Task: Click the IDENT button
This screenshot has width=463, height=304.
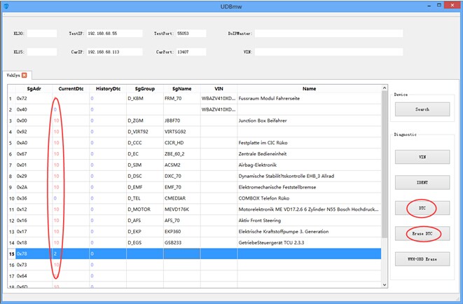Action: (x=422, y=182)
